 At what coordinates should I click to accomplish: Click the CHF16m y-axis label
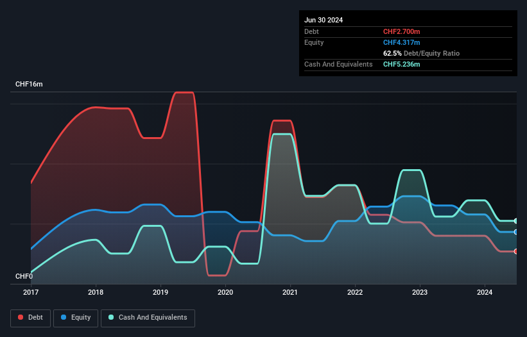coord(29,84)
